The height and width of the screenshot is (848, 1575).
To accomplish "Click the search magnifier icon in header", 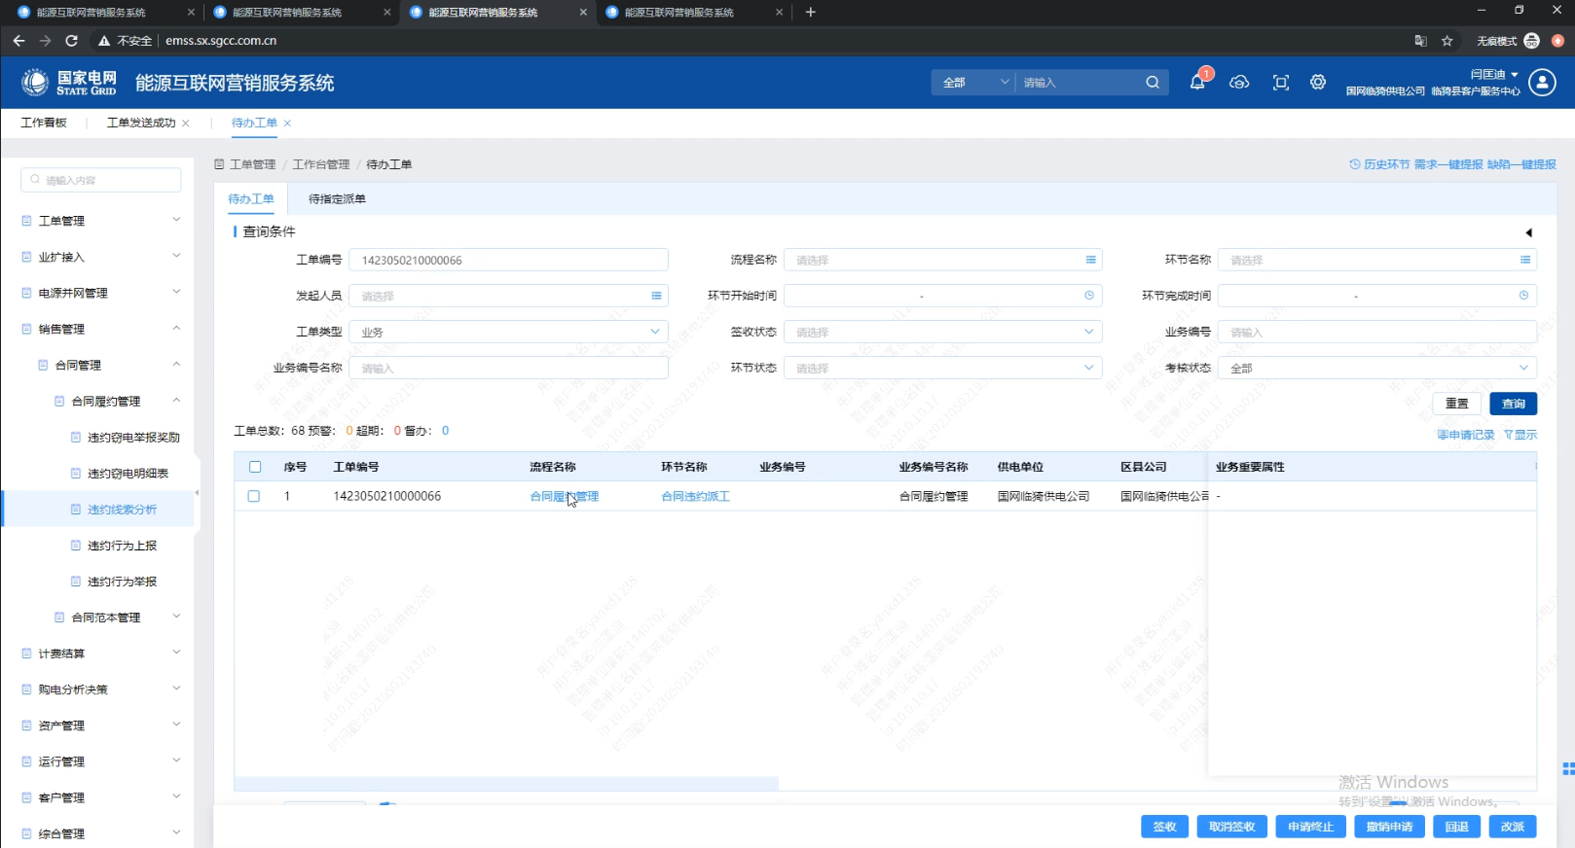I will (1153, 83).
